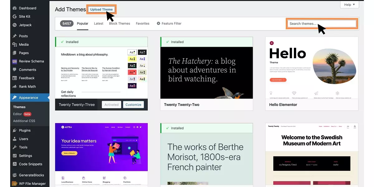
Task: Click the Code Snippets icon
Action: (15, 164)
